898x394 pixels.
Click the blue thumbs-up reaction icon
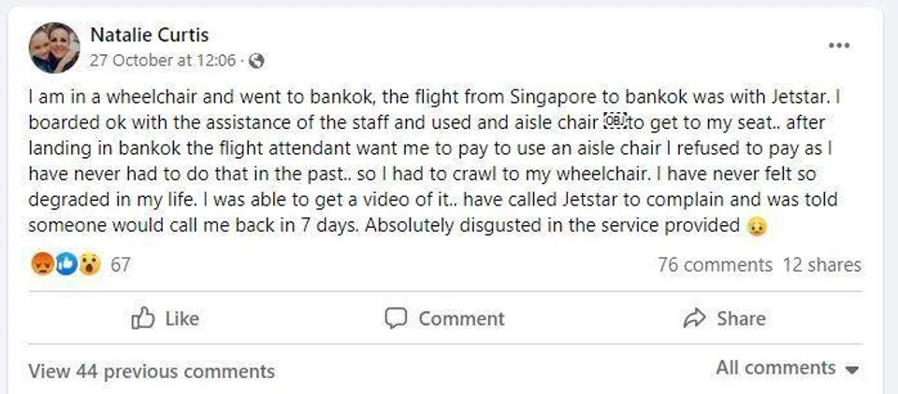pyautogui.click(x=65, y=265)
